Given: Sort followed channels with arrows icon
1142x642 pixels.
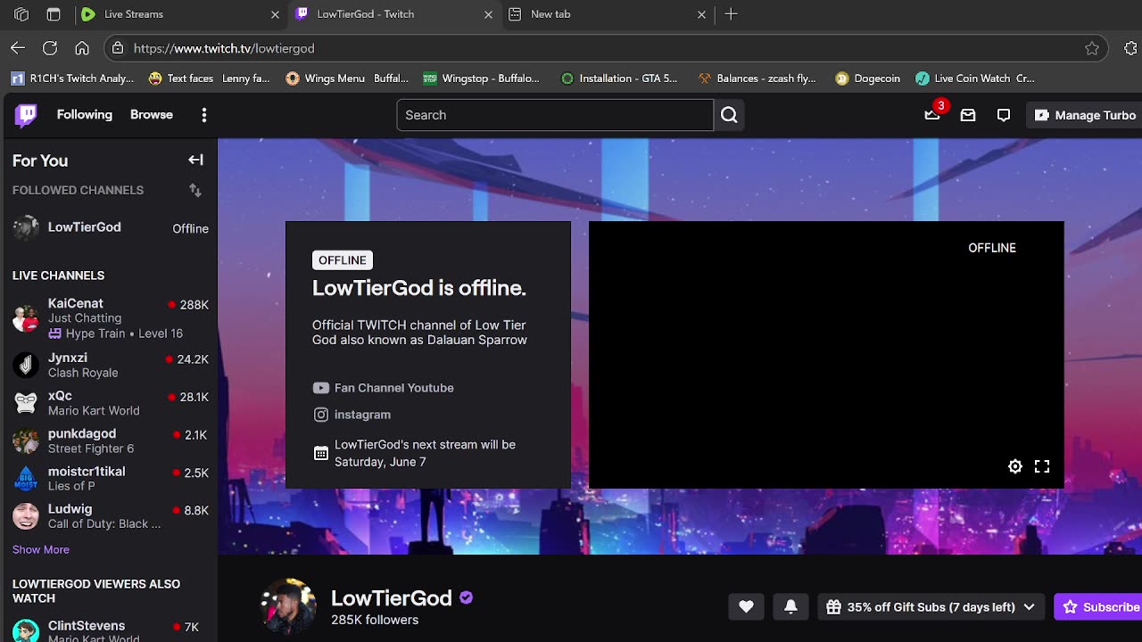Looking at the screenshot, I should 195,190.
